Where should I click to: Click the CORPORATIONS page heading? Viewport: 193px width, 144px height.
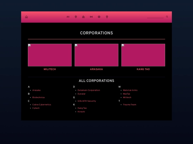pos(96,33)
